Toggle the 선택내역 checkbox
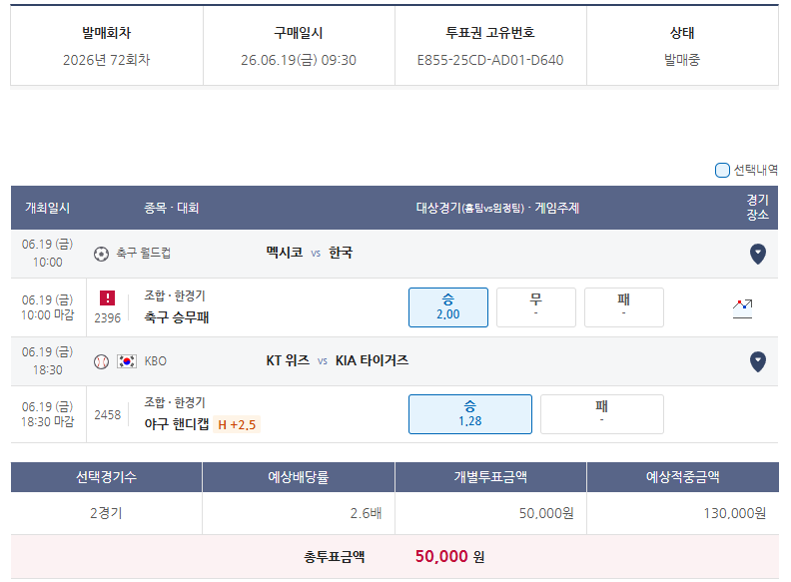 coord(722,171)
